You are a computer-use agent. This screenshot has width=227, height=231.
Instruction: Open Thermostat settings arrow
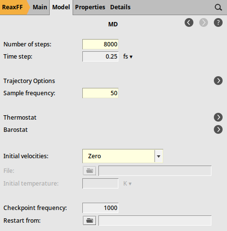click(x=218, y=117)
